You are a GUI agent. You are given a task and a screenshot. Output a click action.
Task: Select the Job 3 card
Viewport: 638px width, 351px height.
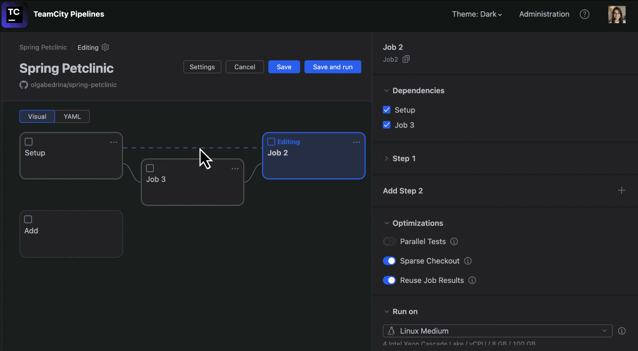[192, 182]
